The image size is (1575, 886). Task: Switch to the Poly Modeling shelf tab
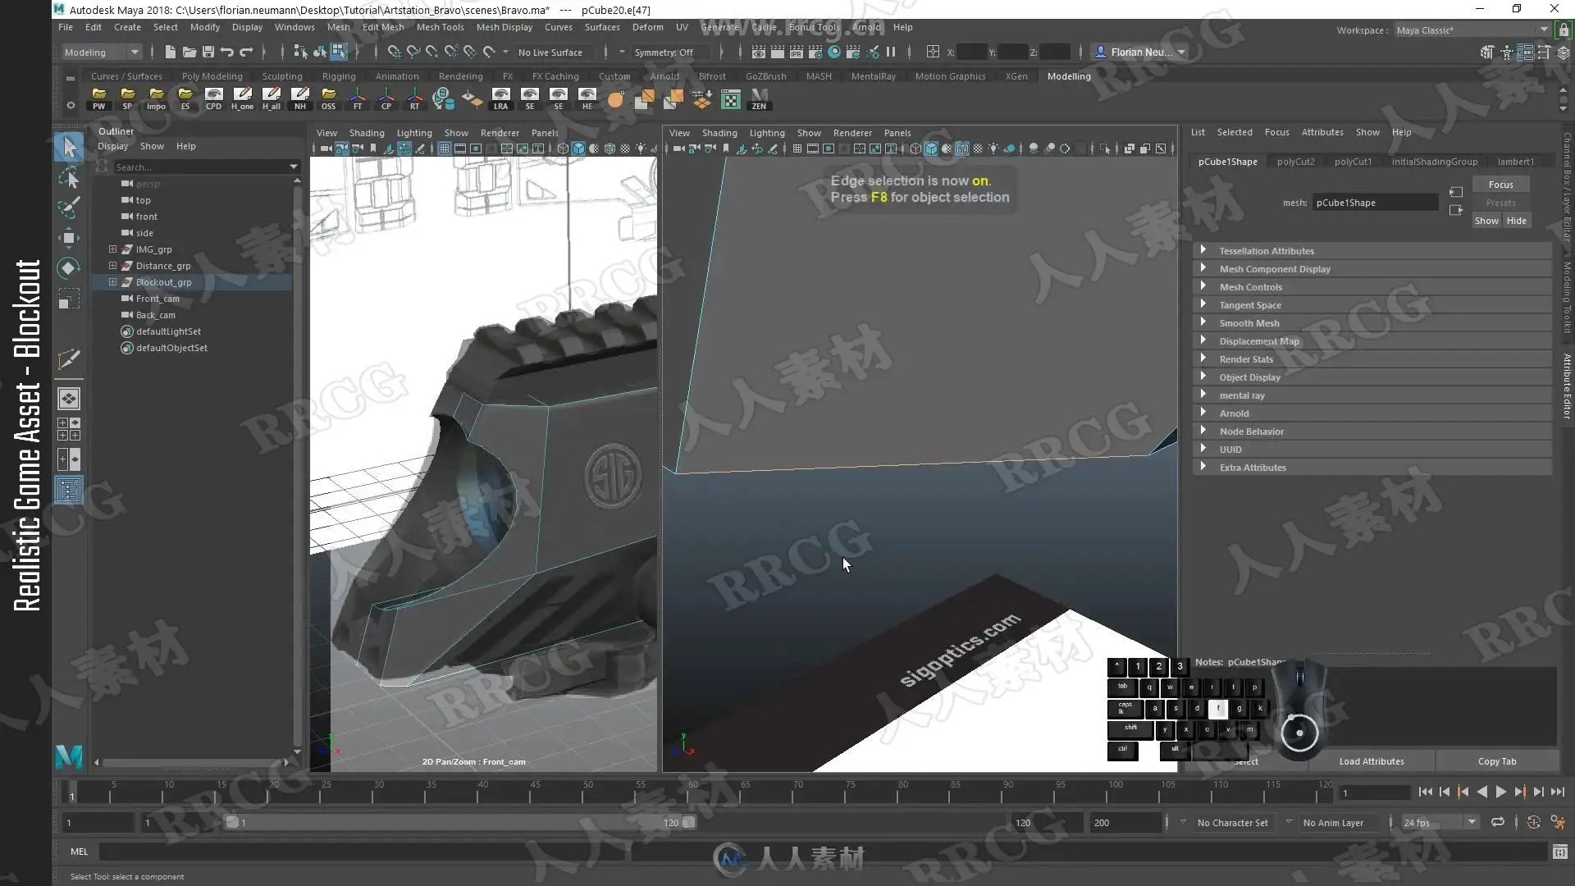(212, 76)
